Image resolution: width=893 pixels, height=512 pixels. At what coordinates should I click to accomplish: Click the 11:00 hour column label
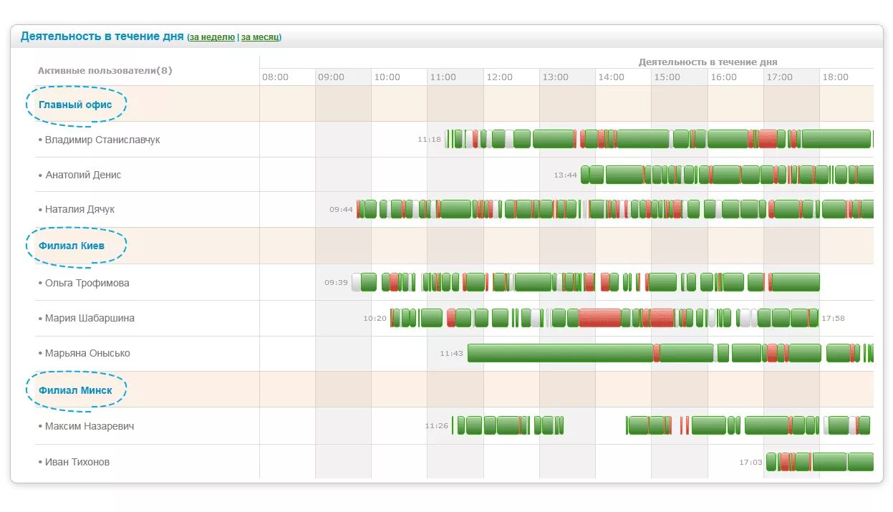(443, 77)
